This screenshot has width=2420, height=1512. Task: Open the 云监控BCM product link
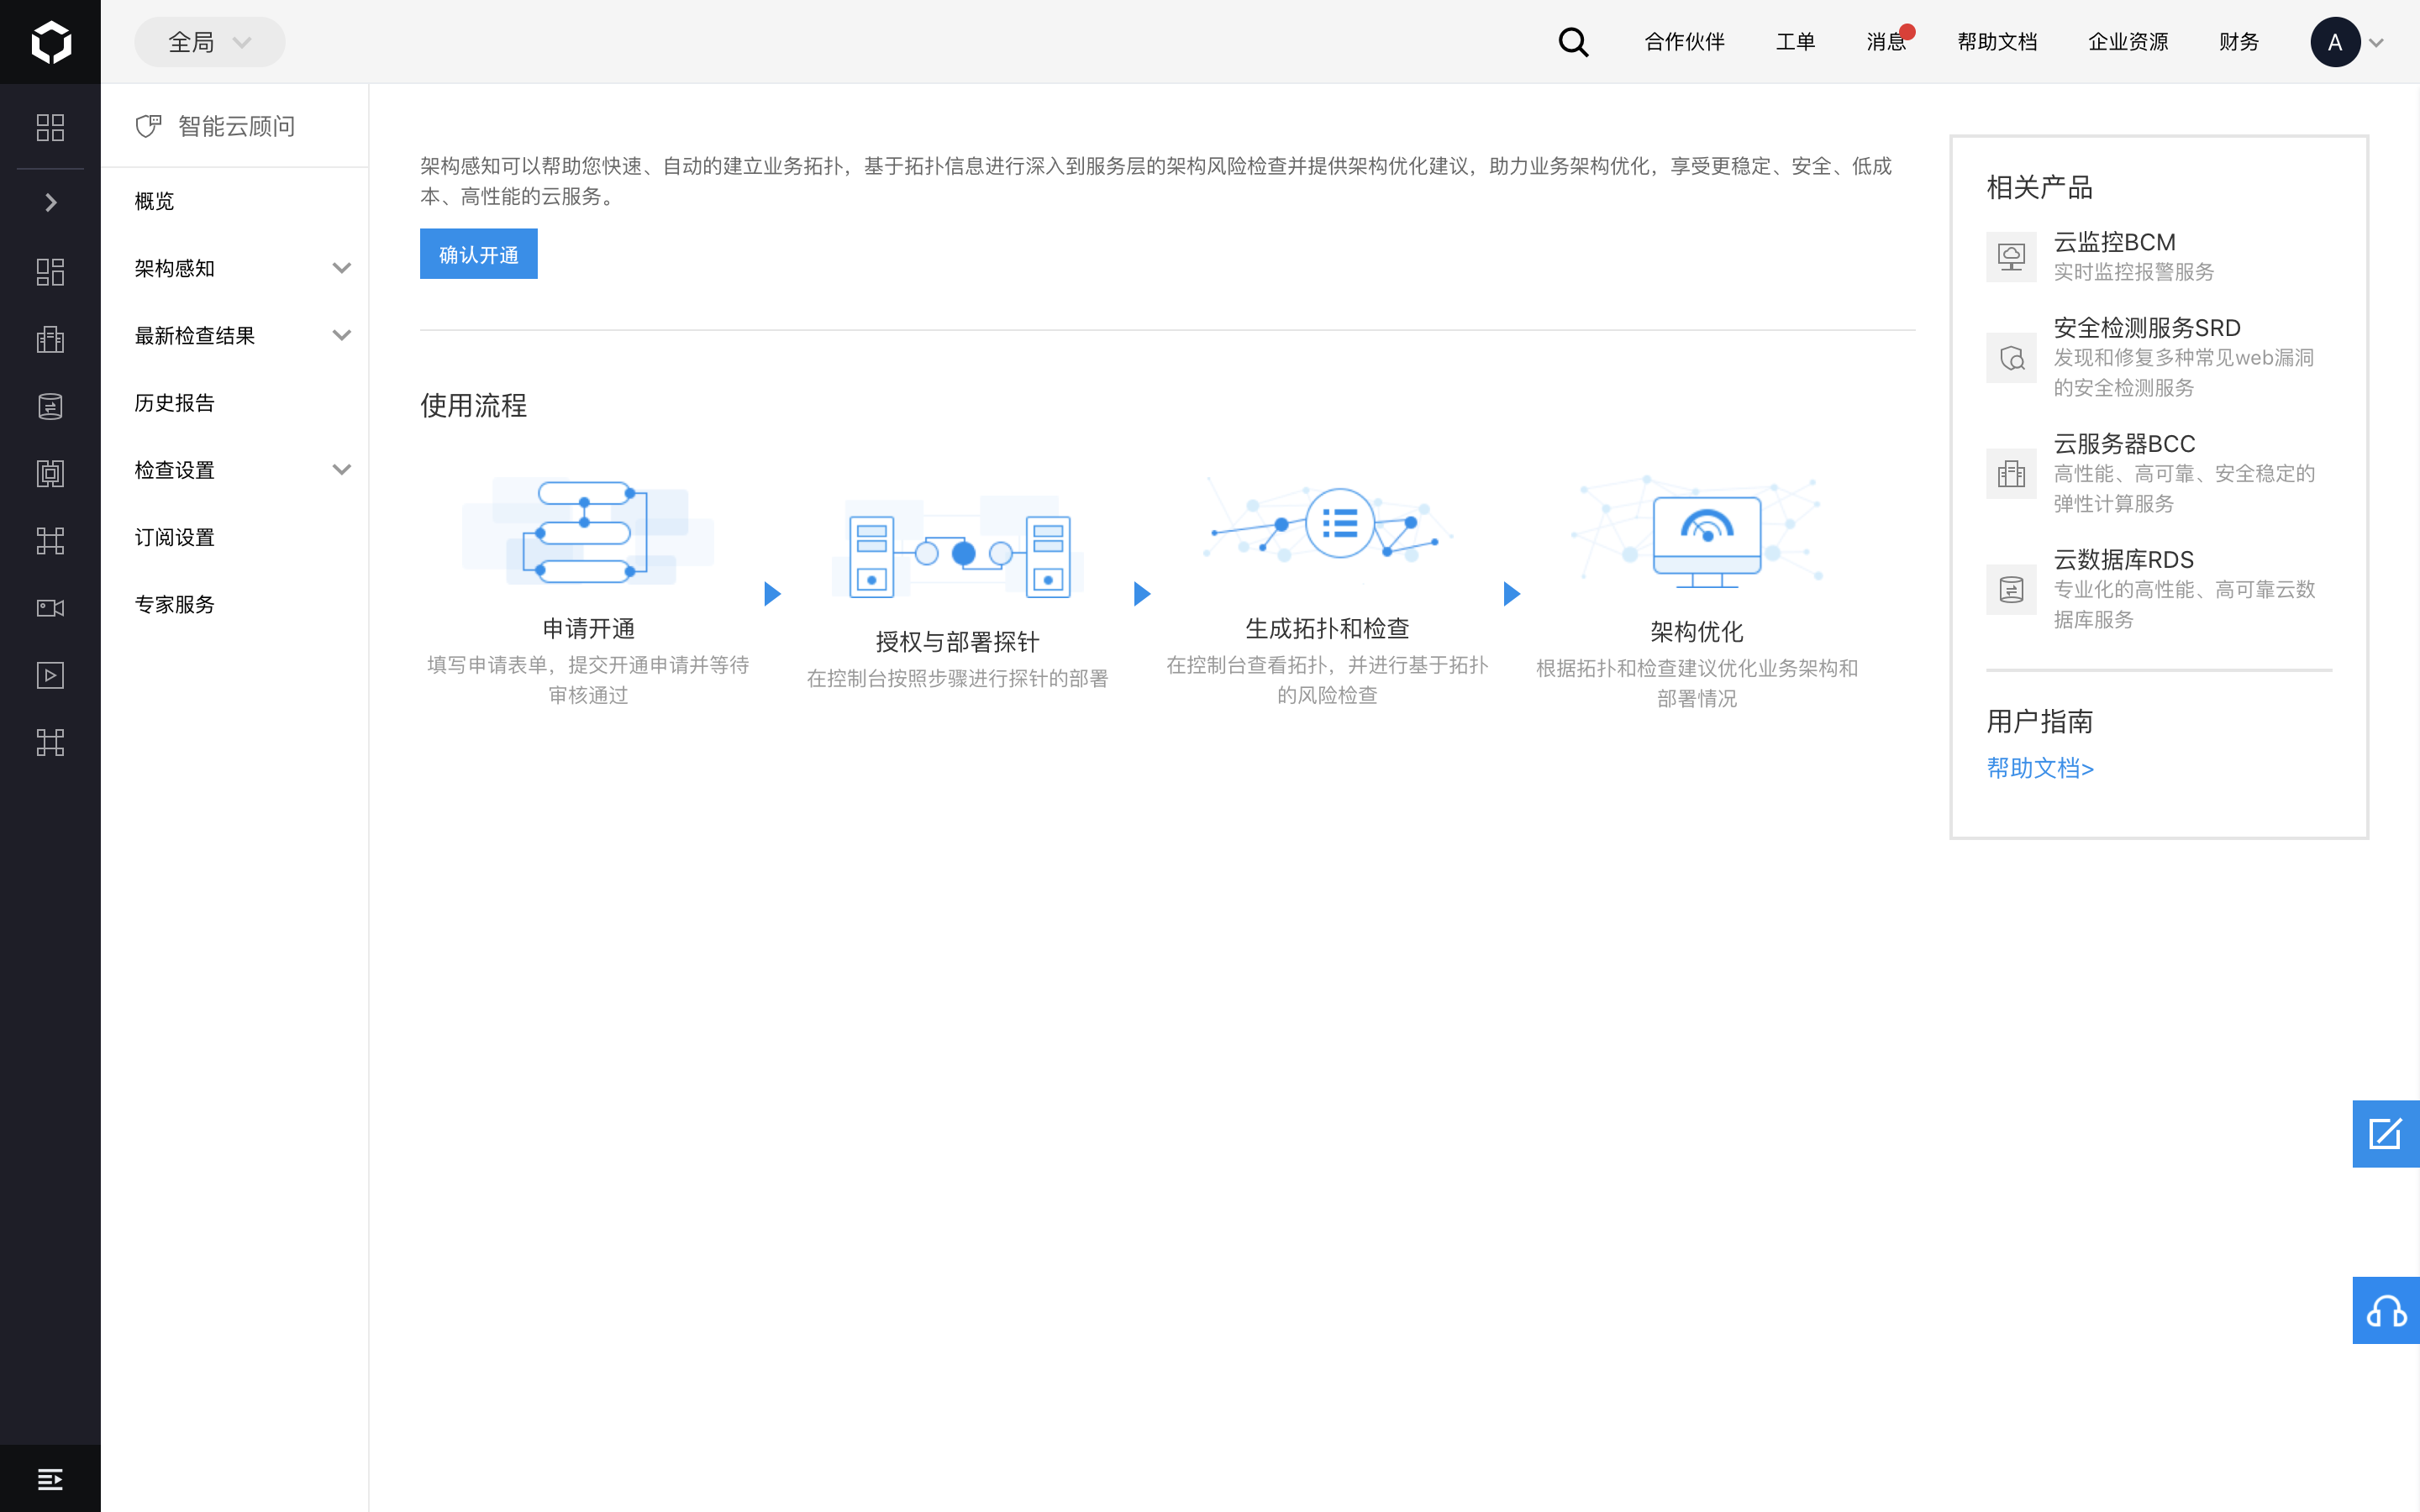(2114, 242)
